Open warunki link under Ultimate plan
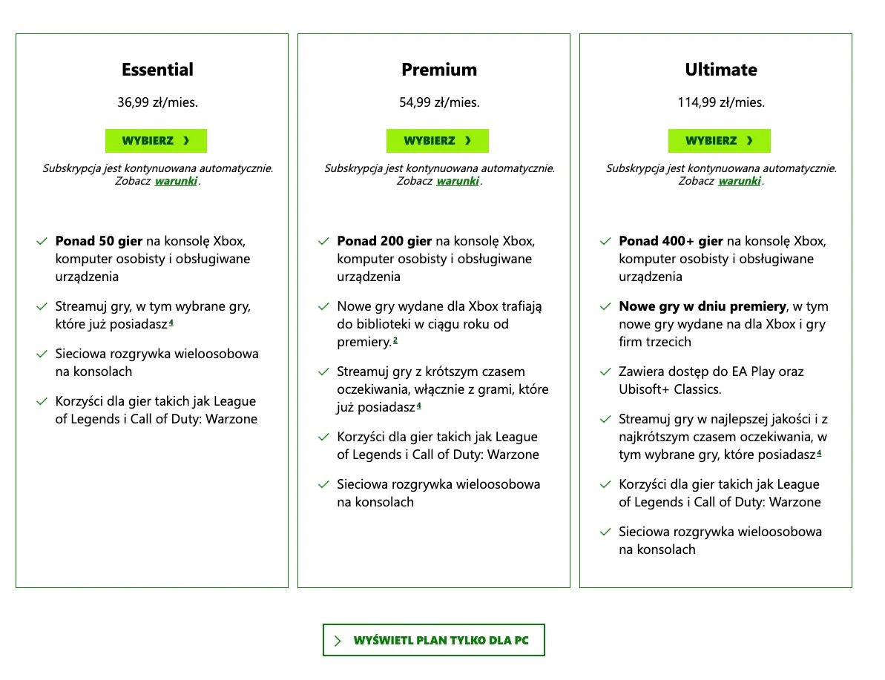The image size is (885, 680). pyautogui.click(x=740, y=181)
